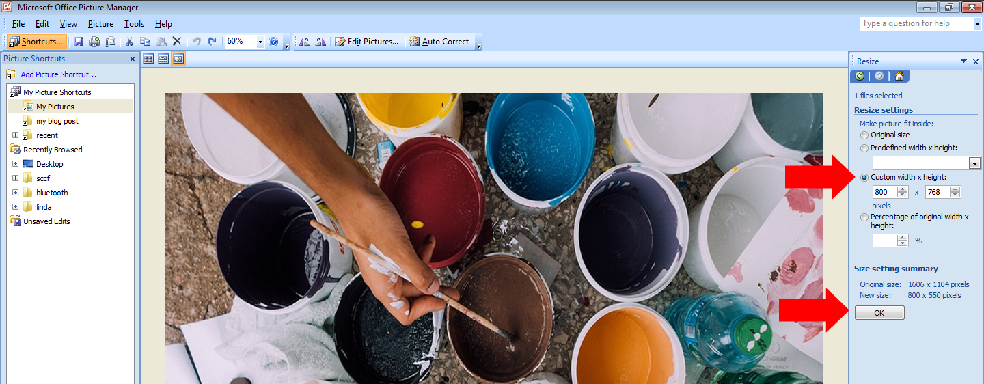
Task: Select My Pictures in the shortcuts tree
Action: tap(55, 107)
